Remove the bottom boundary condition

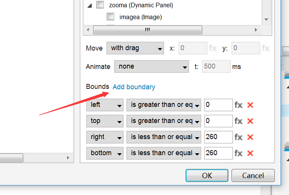click(x=250, y=153)
